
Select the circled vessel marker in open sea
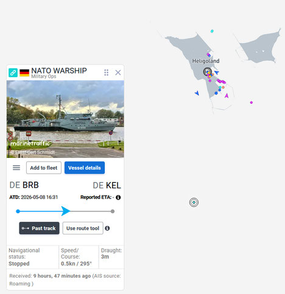194,202
